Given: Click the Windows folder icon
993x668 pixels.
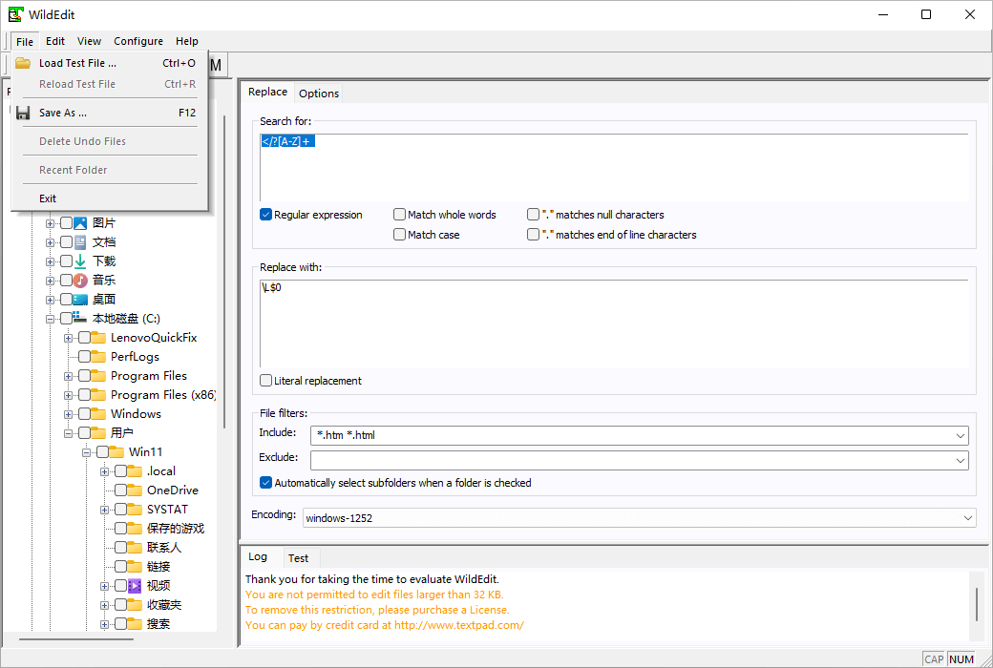Looking at the screenshot, I should (x=98, y=413).
